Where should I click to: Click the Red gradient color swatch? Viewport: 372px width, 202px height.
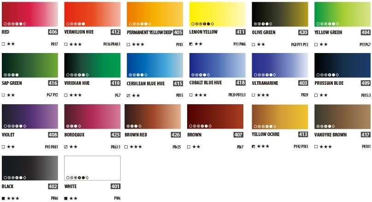coord(30,14)
